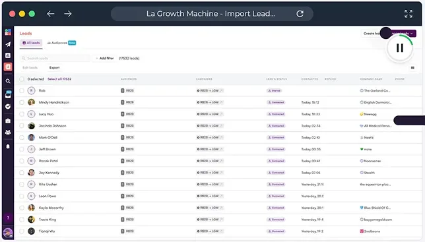Click the buygamegold.com company cell
The image size is (425, 242).
click(376, 220)
